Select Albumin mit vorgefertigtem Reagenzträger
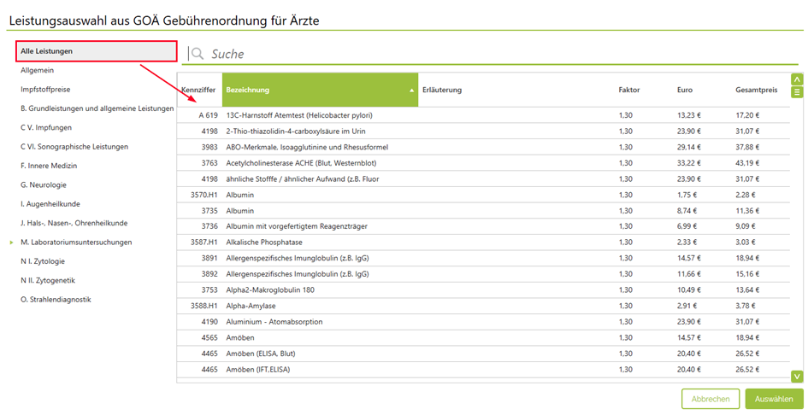 coord(483,226)
